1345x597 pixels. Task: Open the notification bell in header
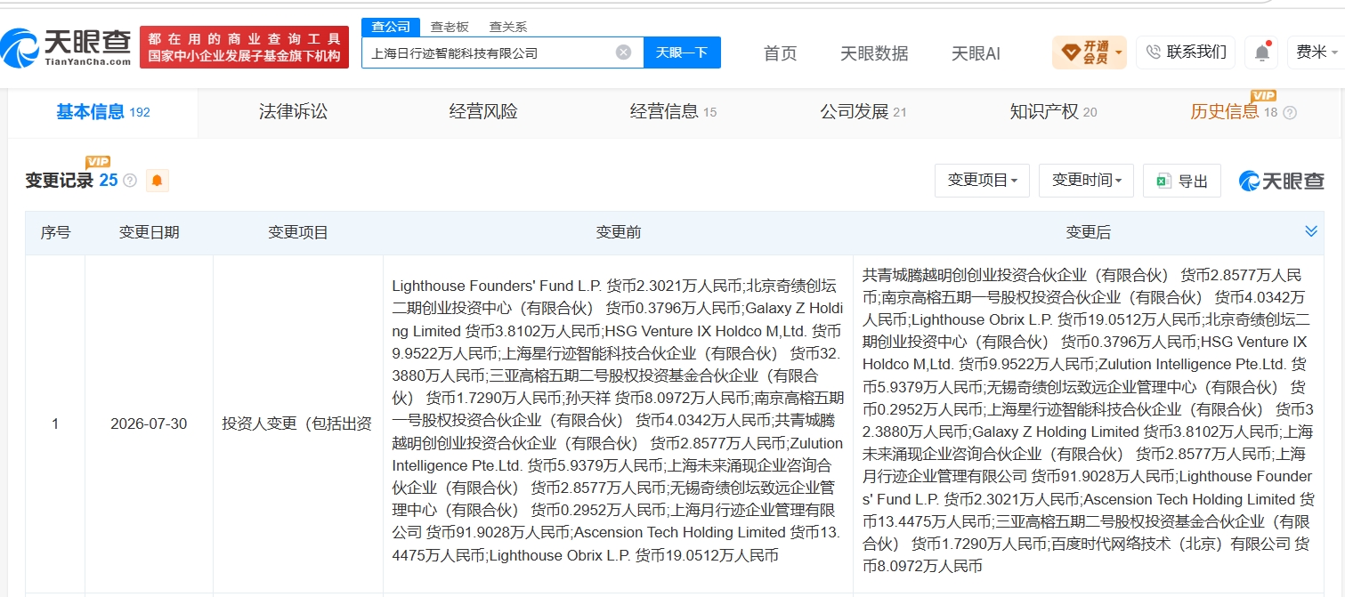click(1262, 52)
